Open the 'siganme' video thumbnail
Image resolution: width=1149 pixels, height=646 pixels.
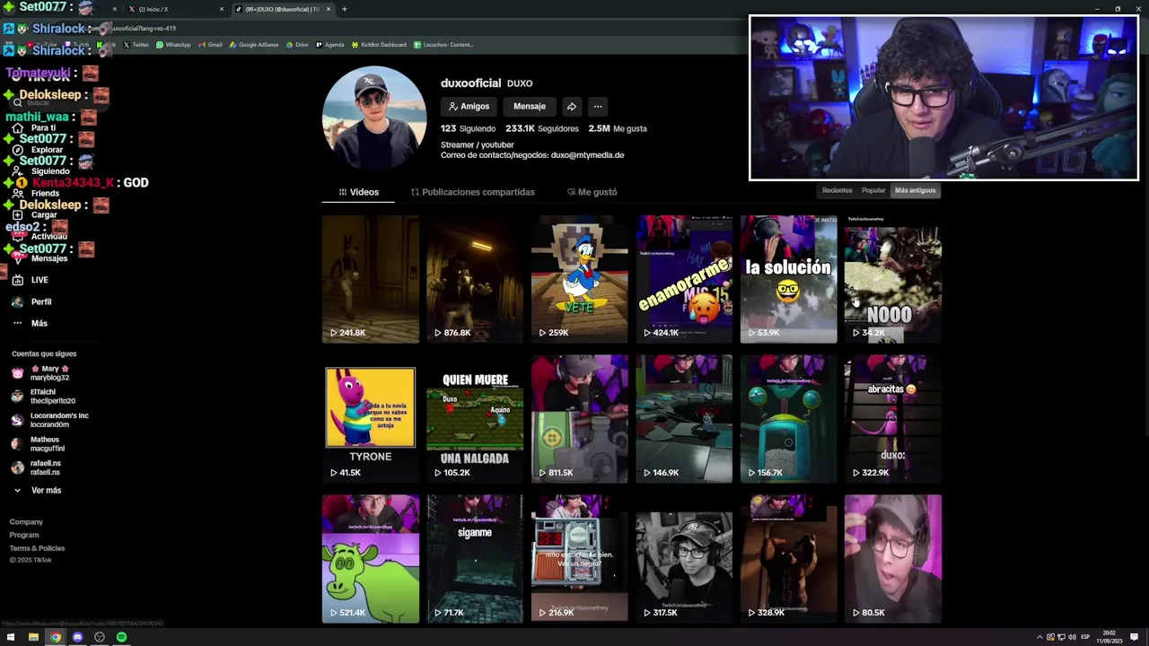(475, 559)
